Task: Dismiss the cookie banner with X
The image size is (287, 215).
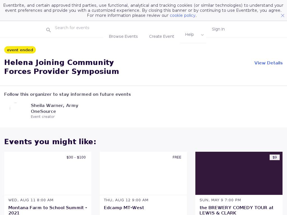Action: 283,16
